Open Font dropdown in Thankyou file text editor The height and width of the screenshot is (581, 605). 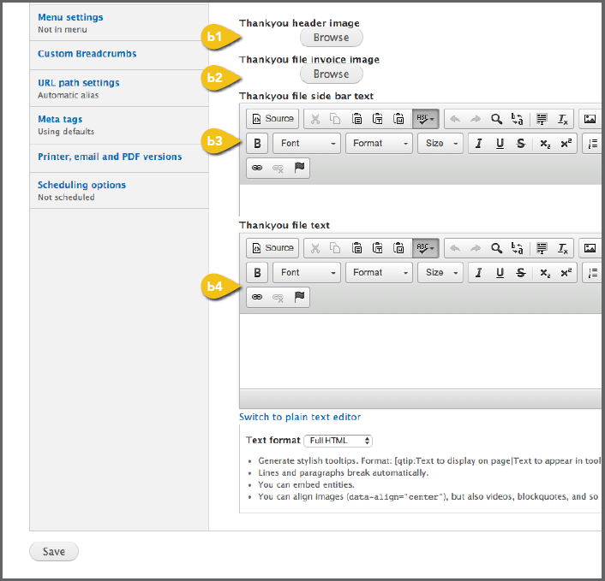(x=307, y=273)
